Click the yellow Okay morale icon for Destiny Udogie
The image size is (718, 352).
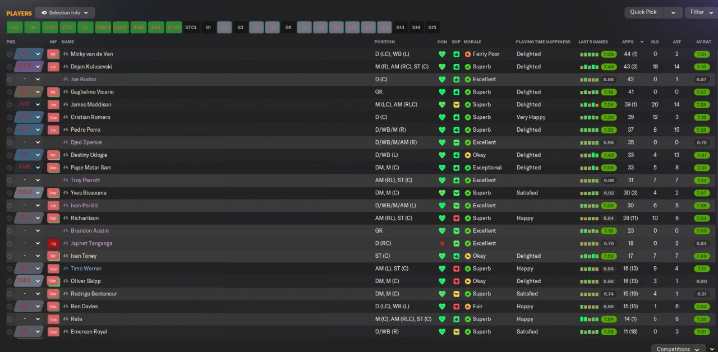(467, 155)
